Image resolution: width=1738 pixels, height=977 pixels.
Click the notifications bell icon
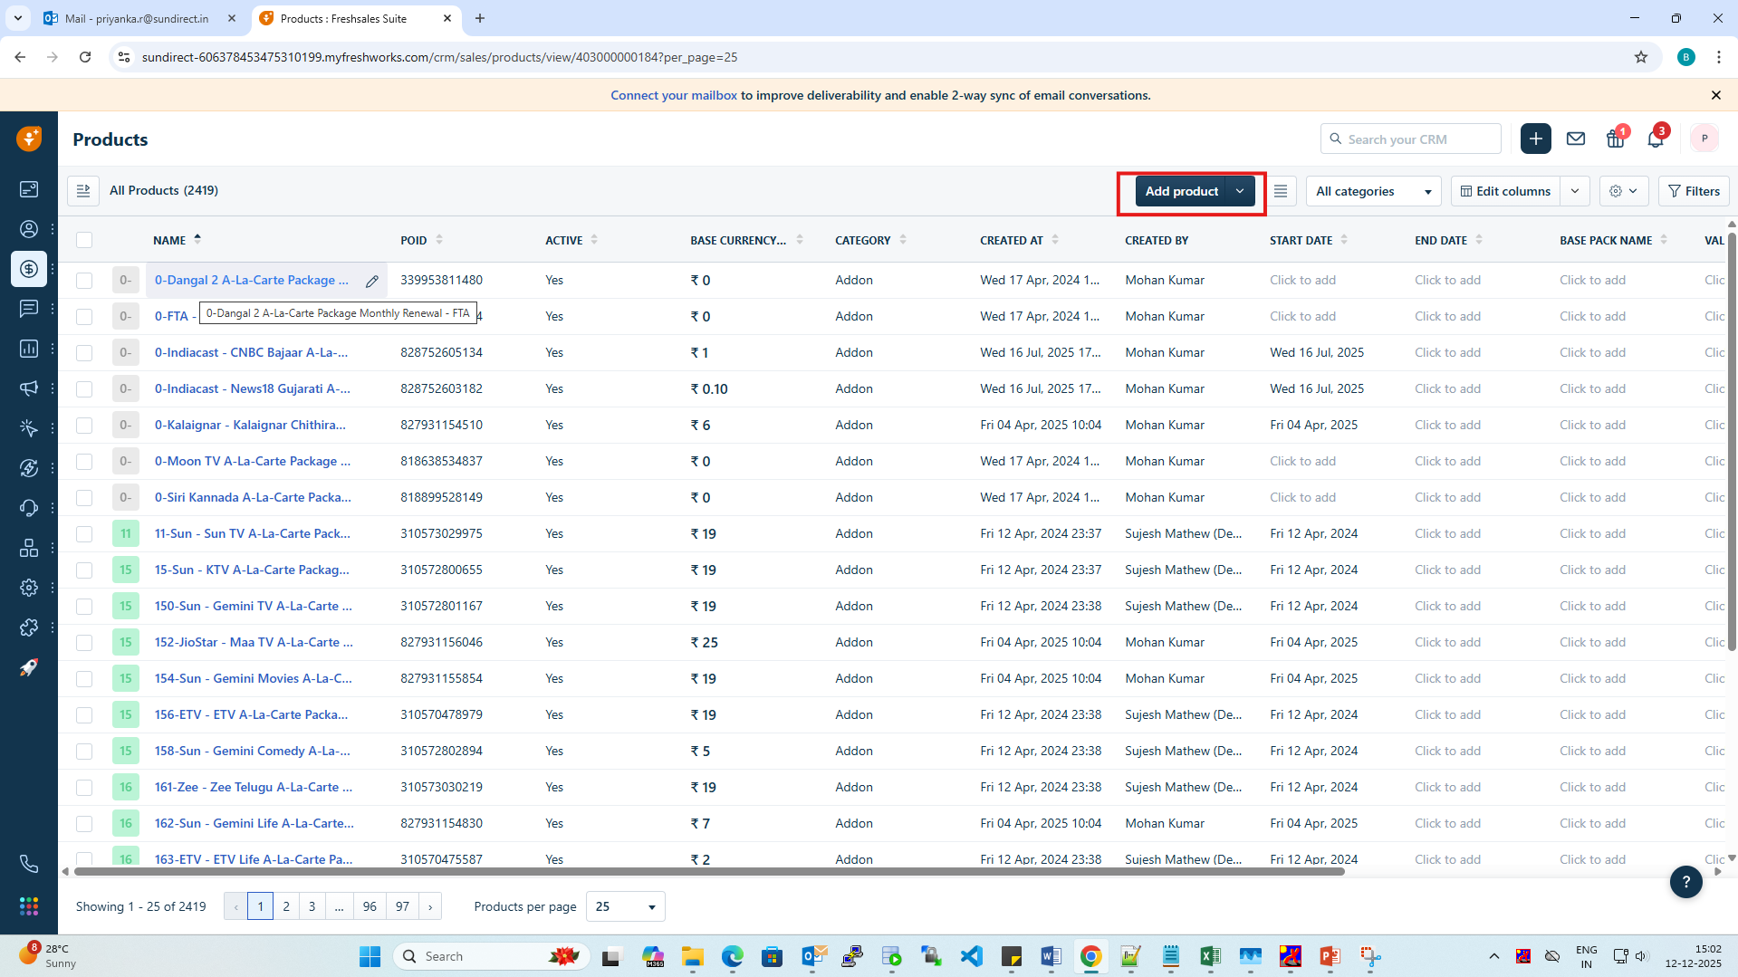(x=1655, y=139)
